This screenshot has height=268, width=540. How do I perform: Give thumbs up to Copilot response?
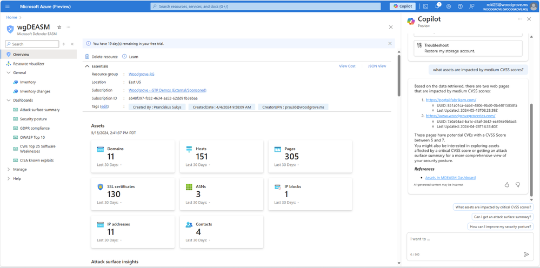pos(506,185)
